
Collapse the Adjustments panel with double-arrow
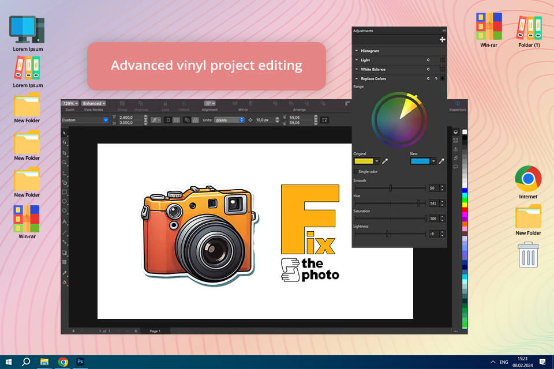444,31
